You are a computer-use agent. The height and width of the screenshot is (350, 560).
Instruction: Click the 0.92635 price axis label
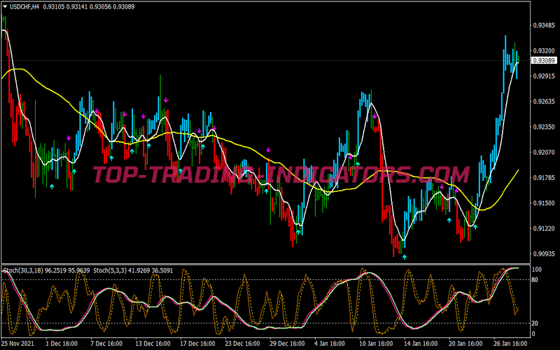click(544, 101)
